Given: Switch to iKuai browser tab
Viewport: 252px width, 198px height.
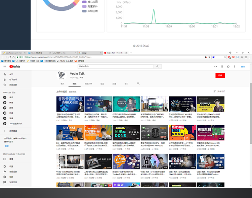Looking at the screenshot, I should click(39, 53).
